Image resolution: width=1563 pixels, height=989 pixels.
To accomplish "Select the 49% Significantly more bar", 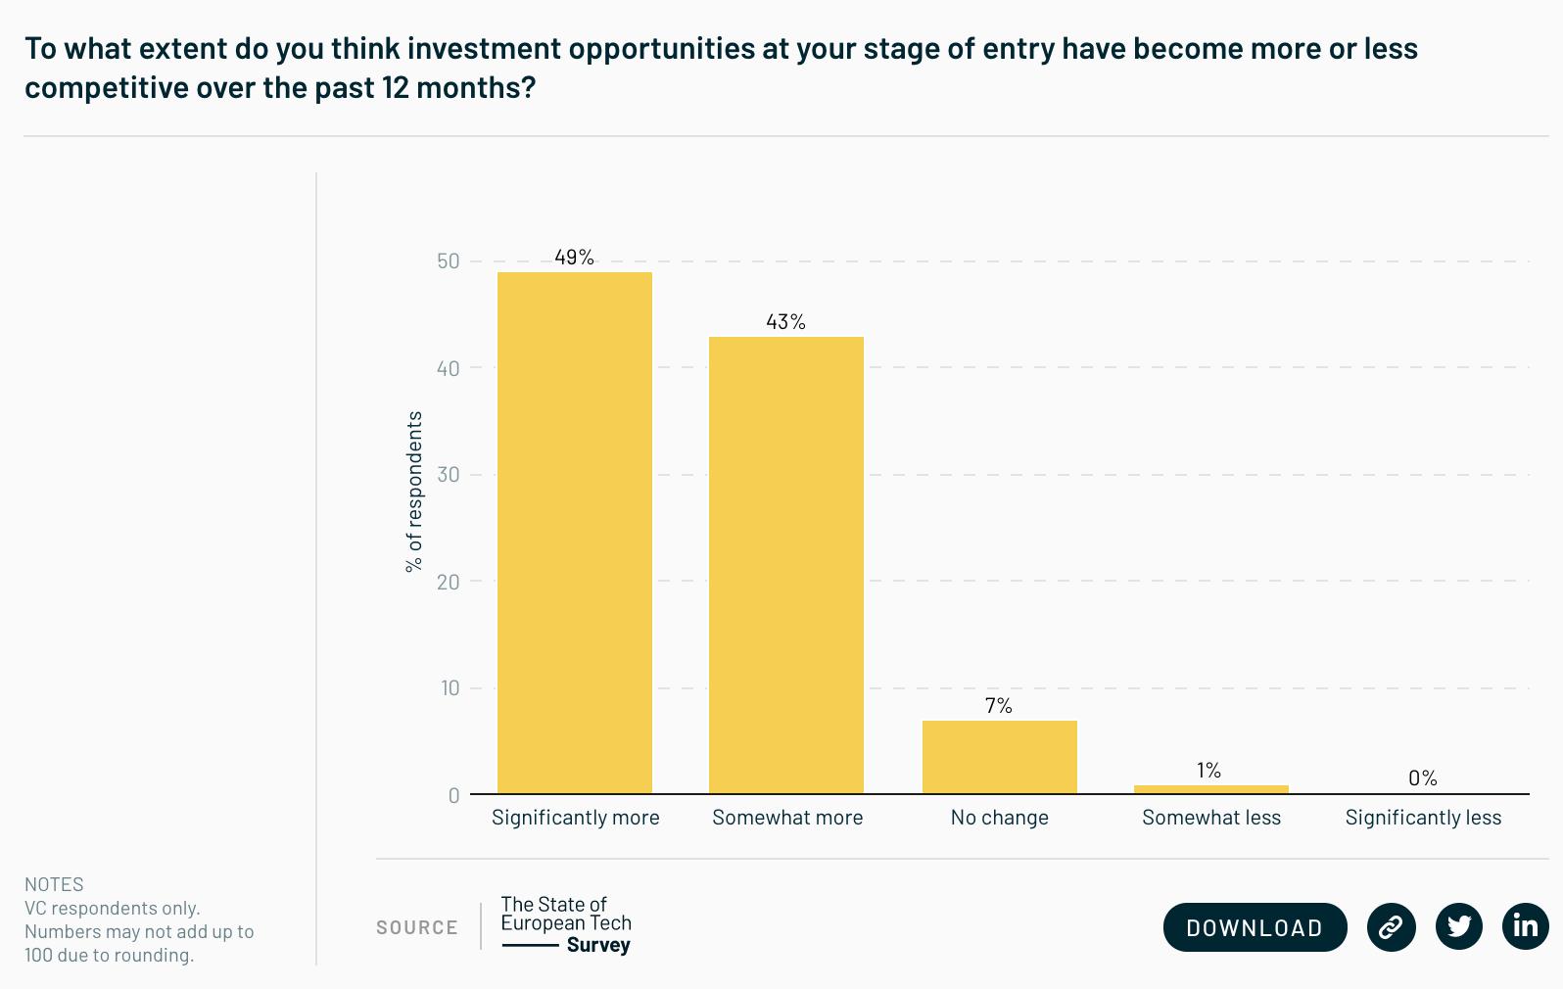I will pos(575,533).
